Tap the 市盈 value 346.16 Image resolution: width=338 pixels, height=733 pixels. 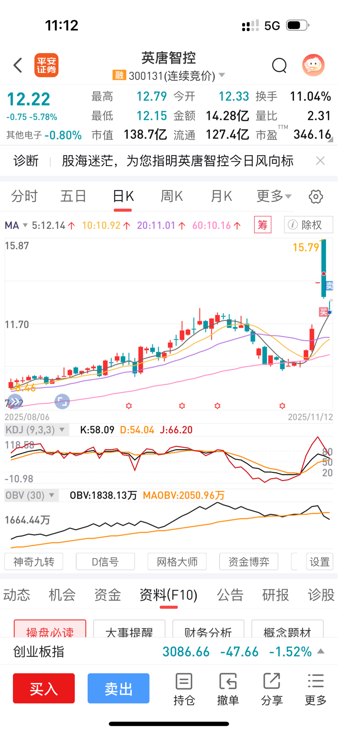tap(313, 134)
